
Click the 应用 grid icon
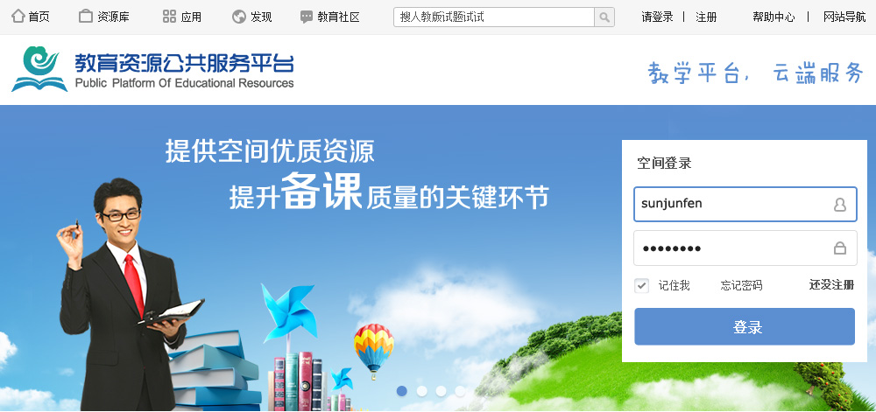tap(169, 16)
